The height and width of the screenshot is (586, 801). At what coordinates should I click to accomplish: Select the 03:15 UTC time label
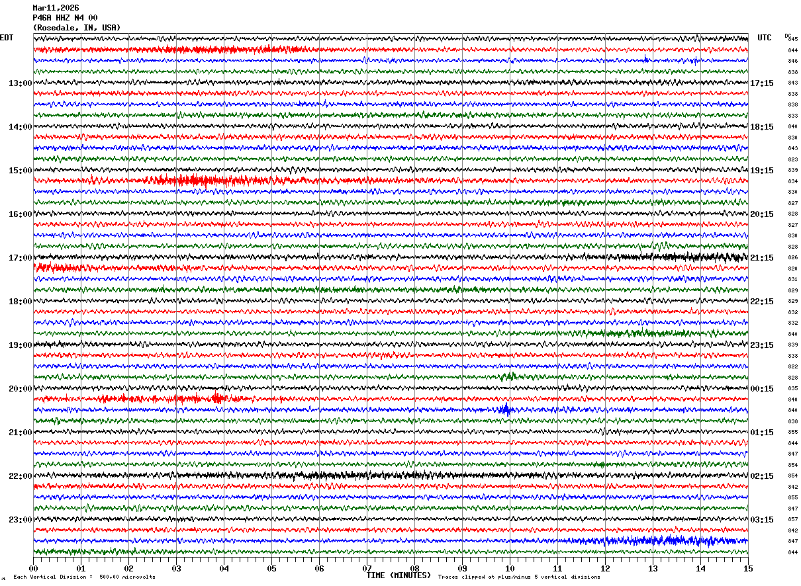point(762,520)
